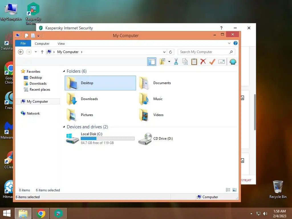Collapse the Devices and drives group
Image resolution: width=292 pixels, height=219 pixels.
(64, 127)
